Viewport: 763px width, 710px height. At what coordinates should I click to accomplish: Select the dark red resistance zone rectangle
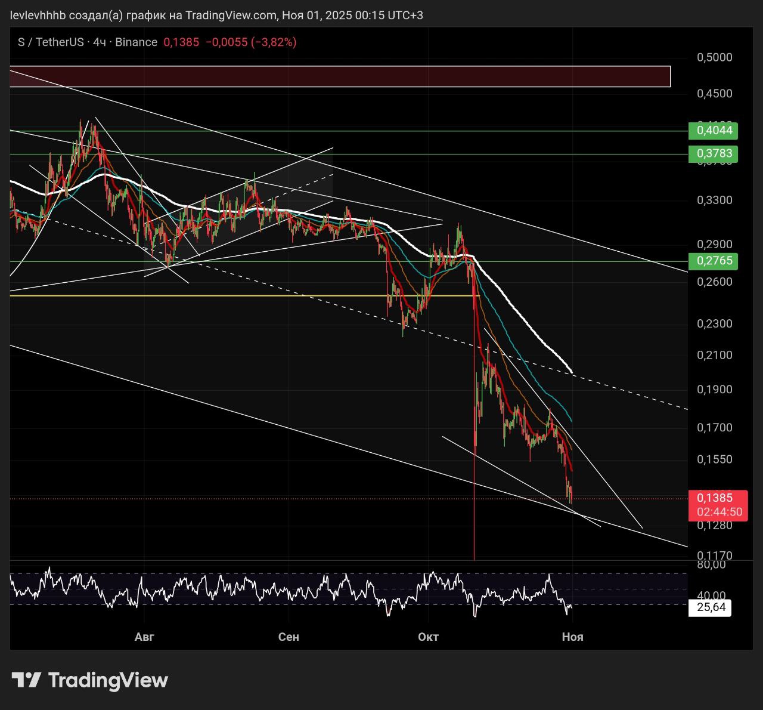(x=340, y=76)
